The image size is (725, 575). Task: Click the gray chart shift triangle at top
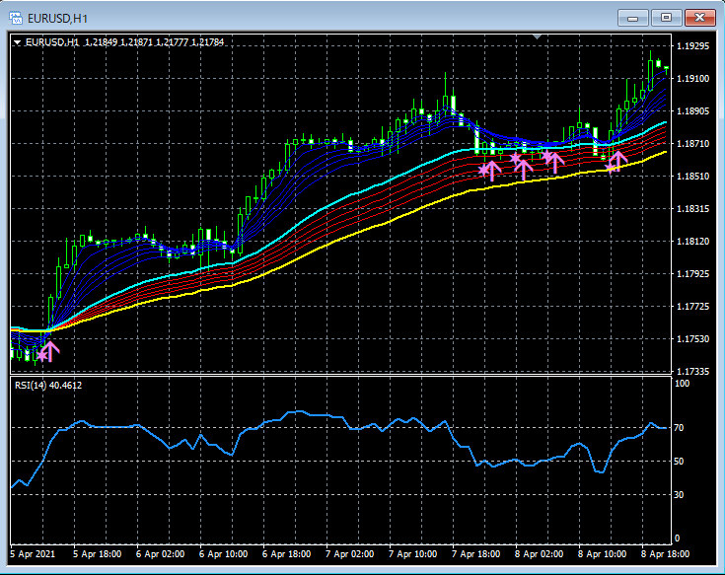[537, 37]
